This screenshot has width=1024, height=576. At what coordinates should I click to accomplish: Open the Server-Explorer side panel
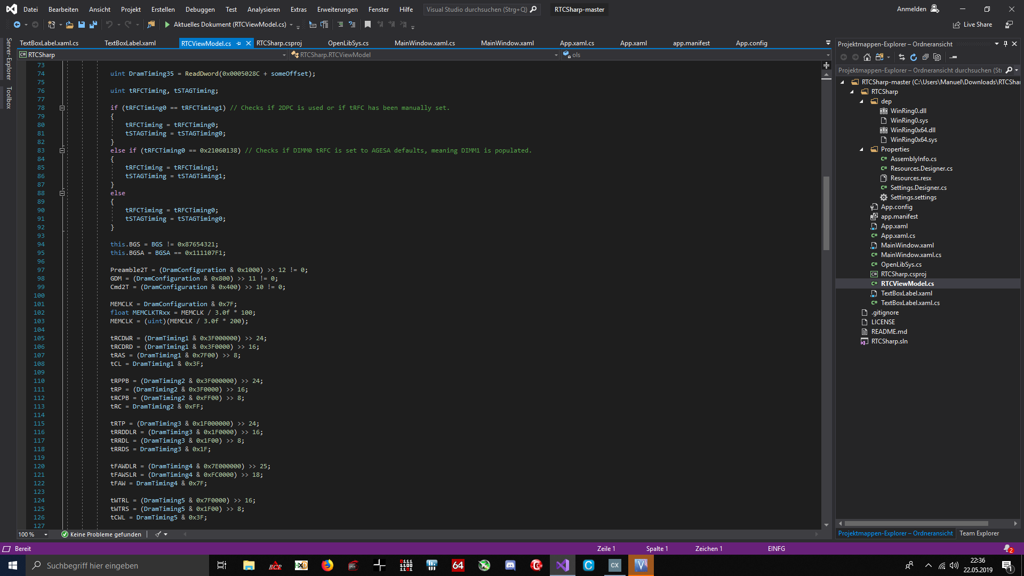(x=9, y=58)
